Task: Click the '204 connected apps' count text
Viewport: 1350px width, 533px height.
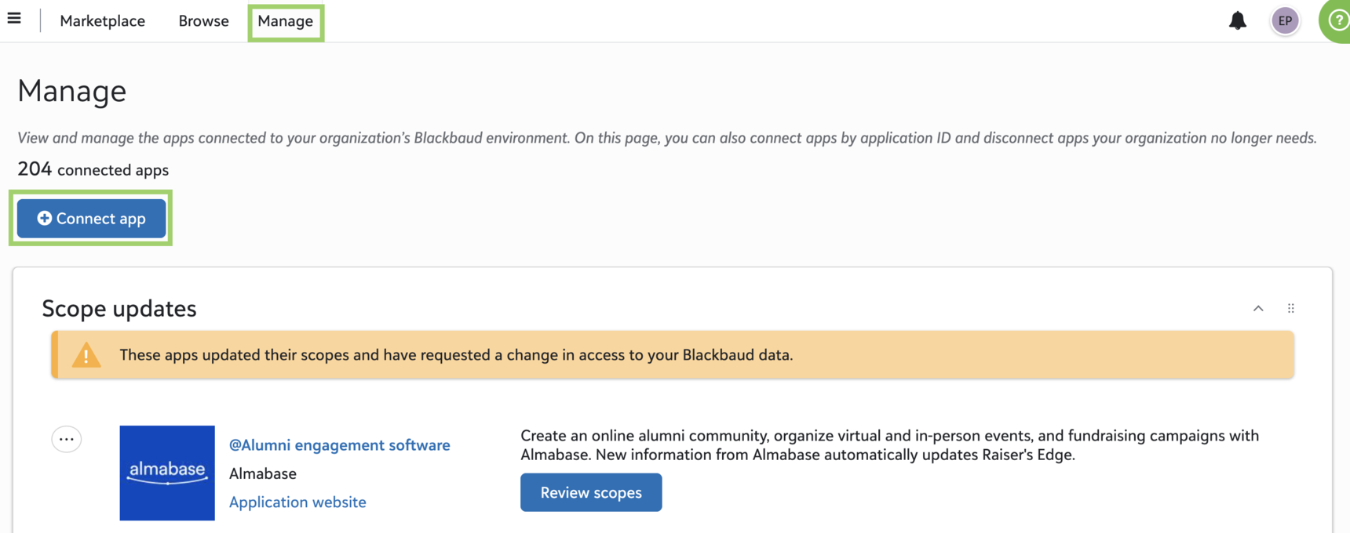Action: [x=93, y=169]
